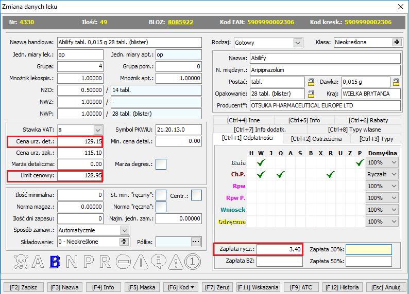Click the grey letter P icon

click(x=89, y=262)
